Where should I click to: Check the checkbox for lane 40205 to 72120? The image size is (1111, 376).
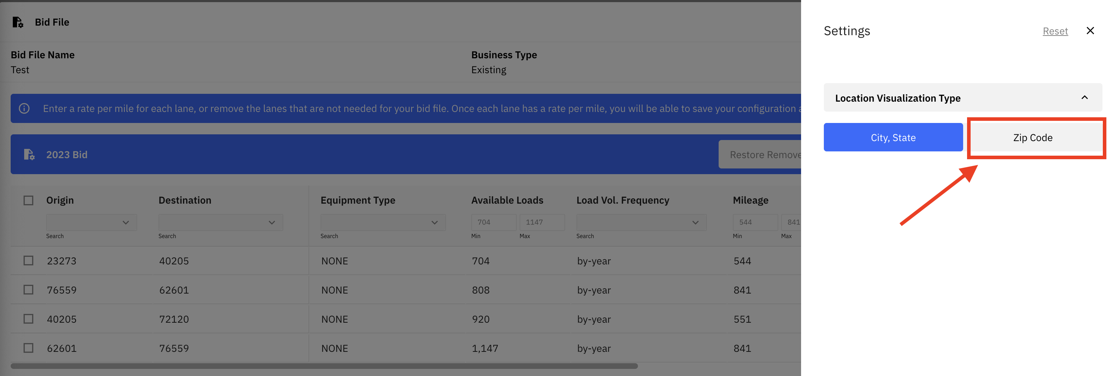pos(28,319)
